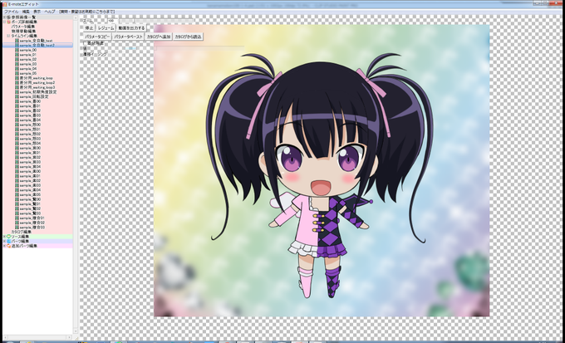Select 物理挙動編集 in the tree
Screen dimensions: 565x343
(23, 31)
